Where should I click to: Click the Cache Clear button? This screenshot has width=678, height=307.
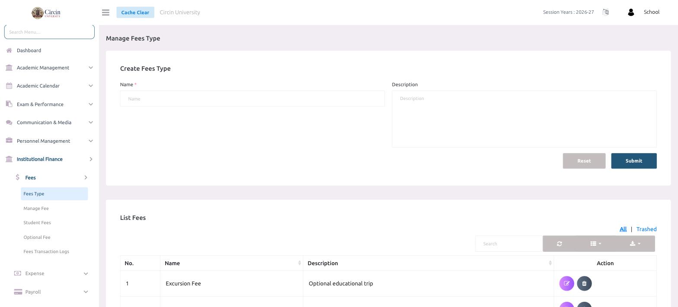coord(135,13)
